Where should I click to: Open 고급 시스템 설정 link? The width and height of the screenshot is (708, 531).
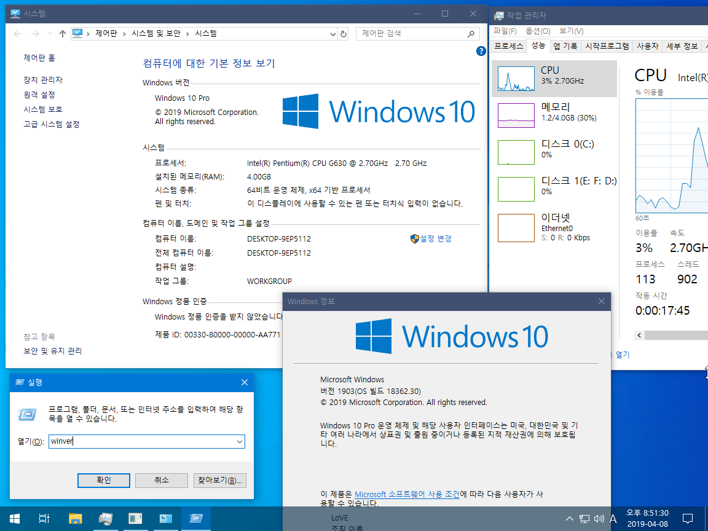[x=52, y=124]
